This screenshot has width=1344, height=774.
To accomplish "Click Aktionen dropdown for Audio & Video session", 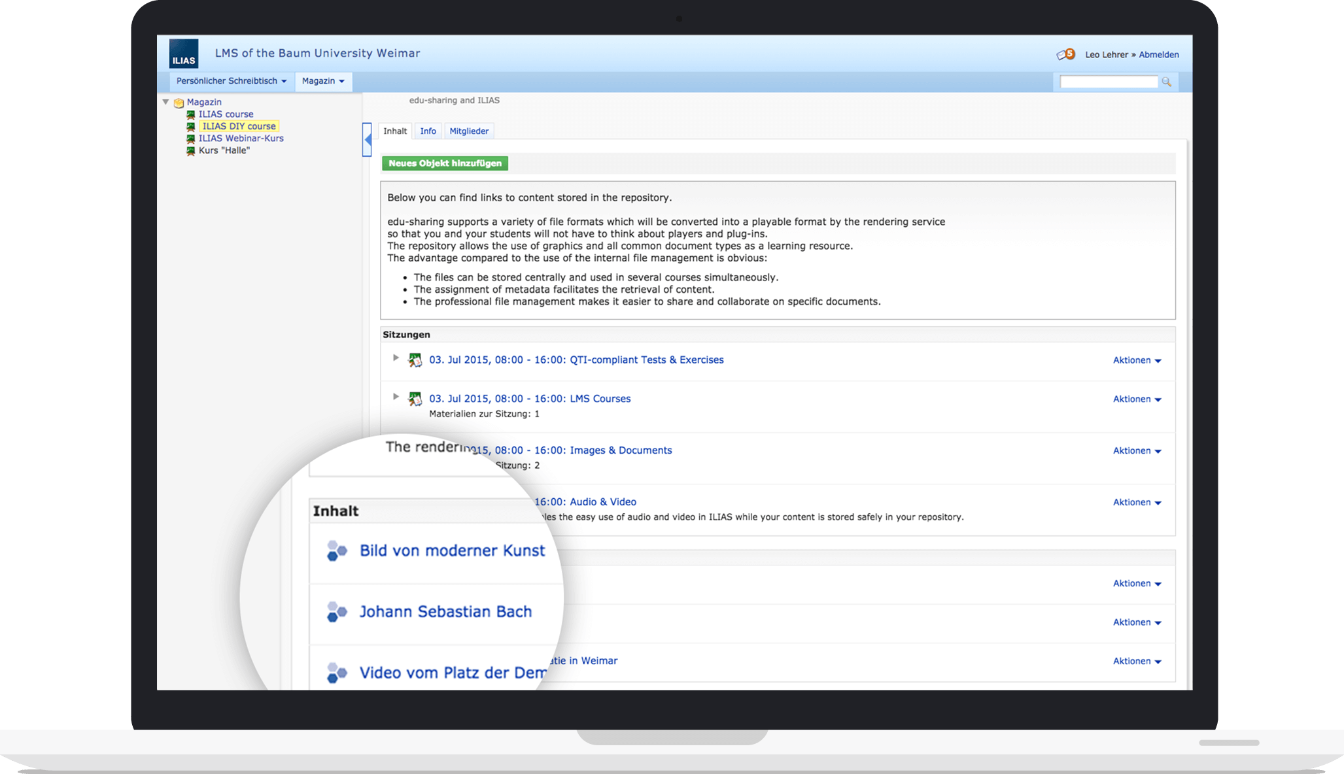I will click(1137, 502).
